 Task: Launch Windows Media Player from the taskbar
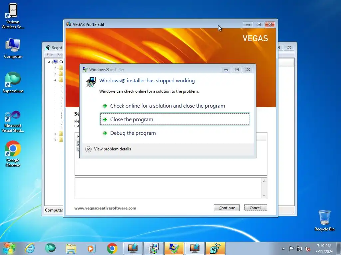[91, 248]
